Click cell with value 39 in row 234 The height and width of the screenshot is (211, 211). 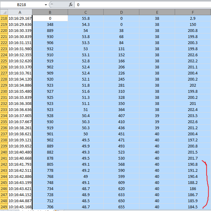(157, 116)
